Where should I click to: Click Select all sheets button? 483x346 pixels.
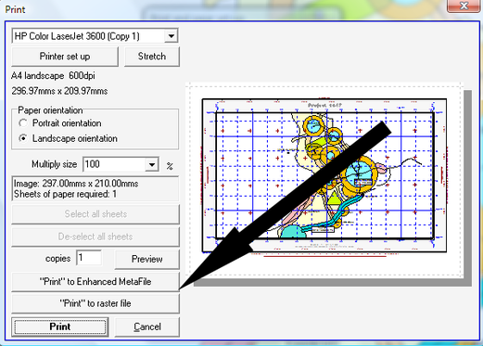95,214
